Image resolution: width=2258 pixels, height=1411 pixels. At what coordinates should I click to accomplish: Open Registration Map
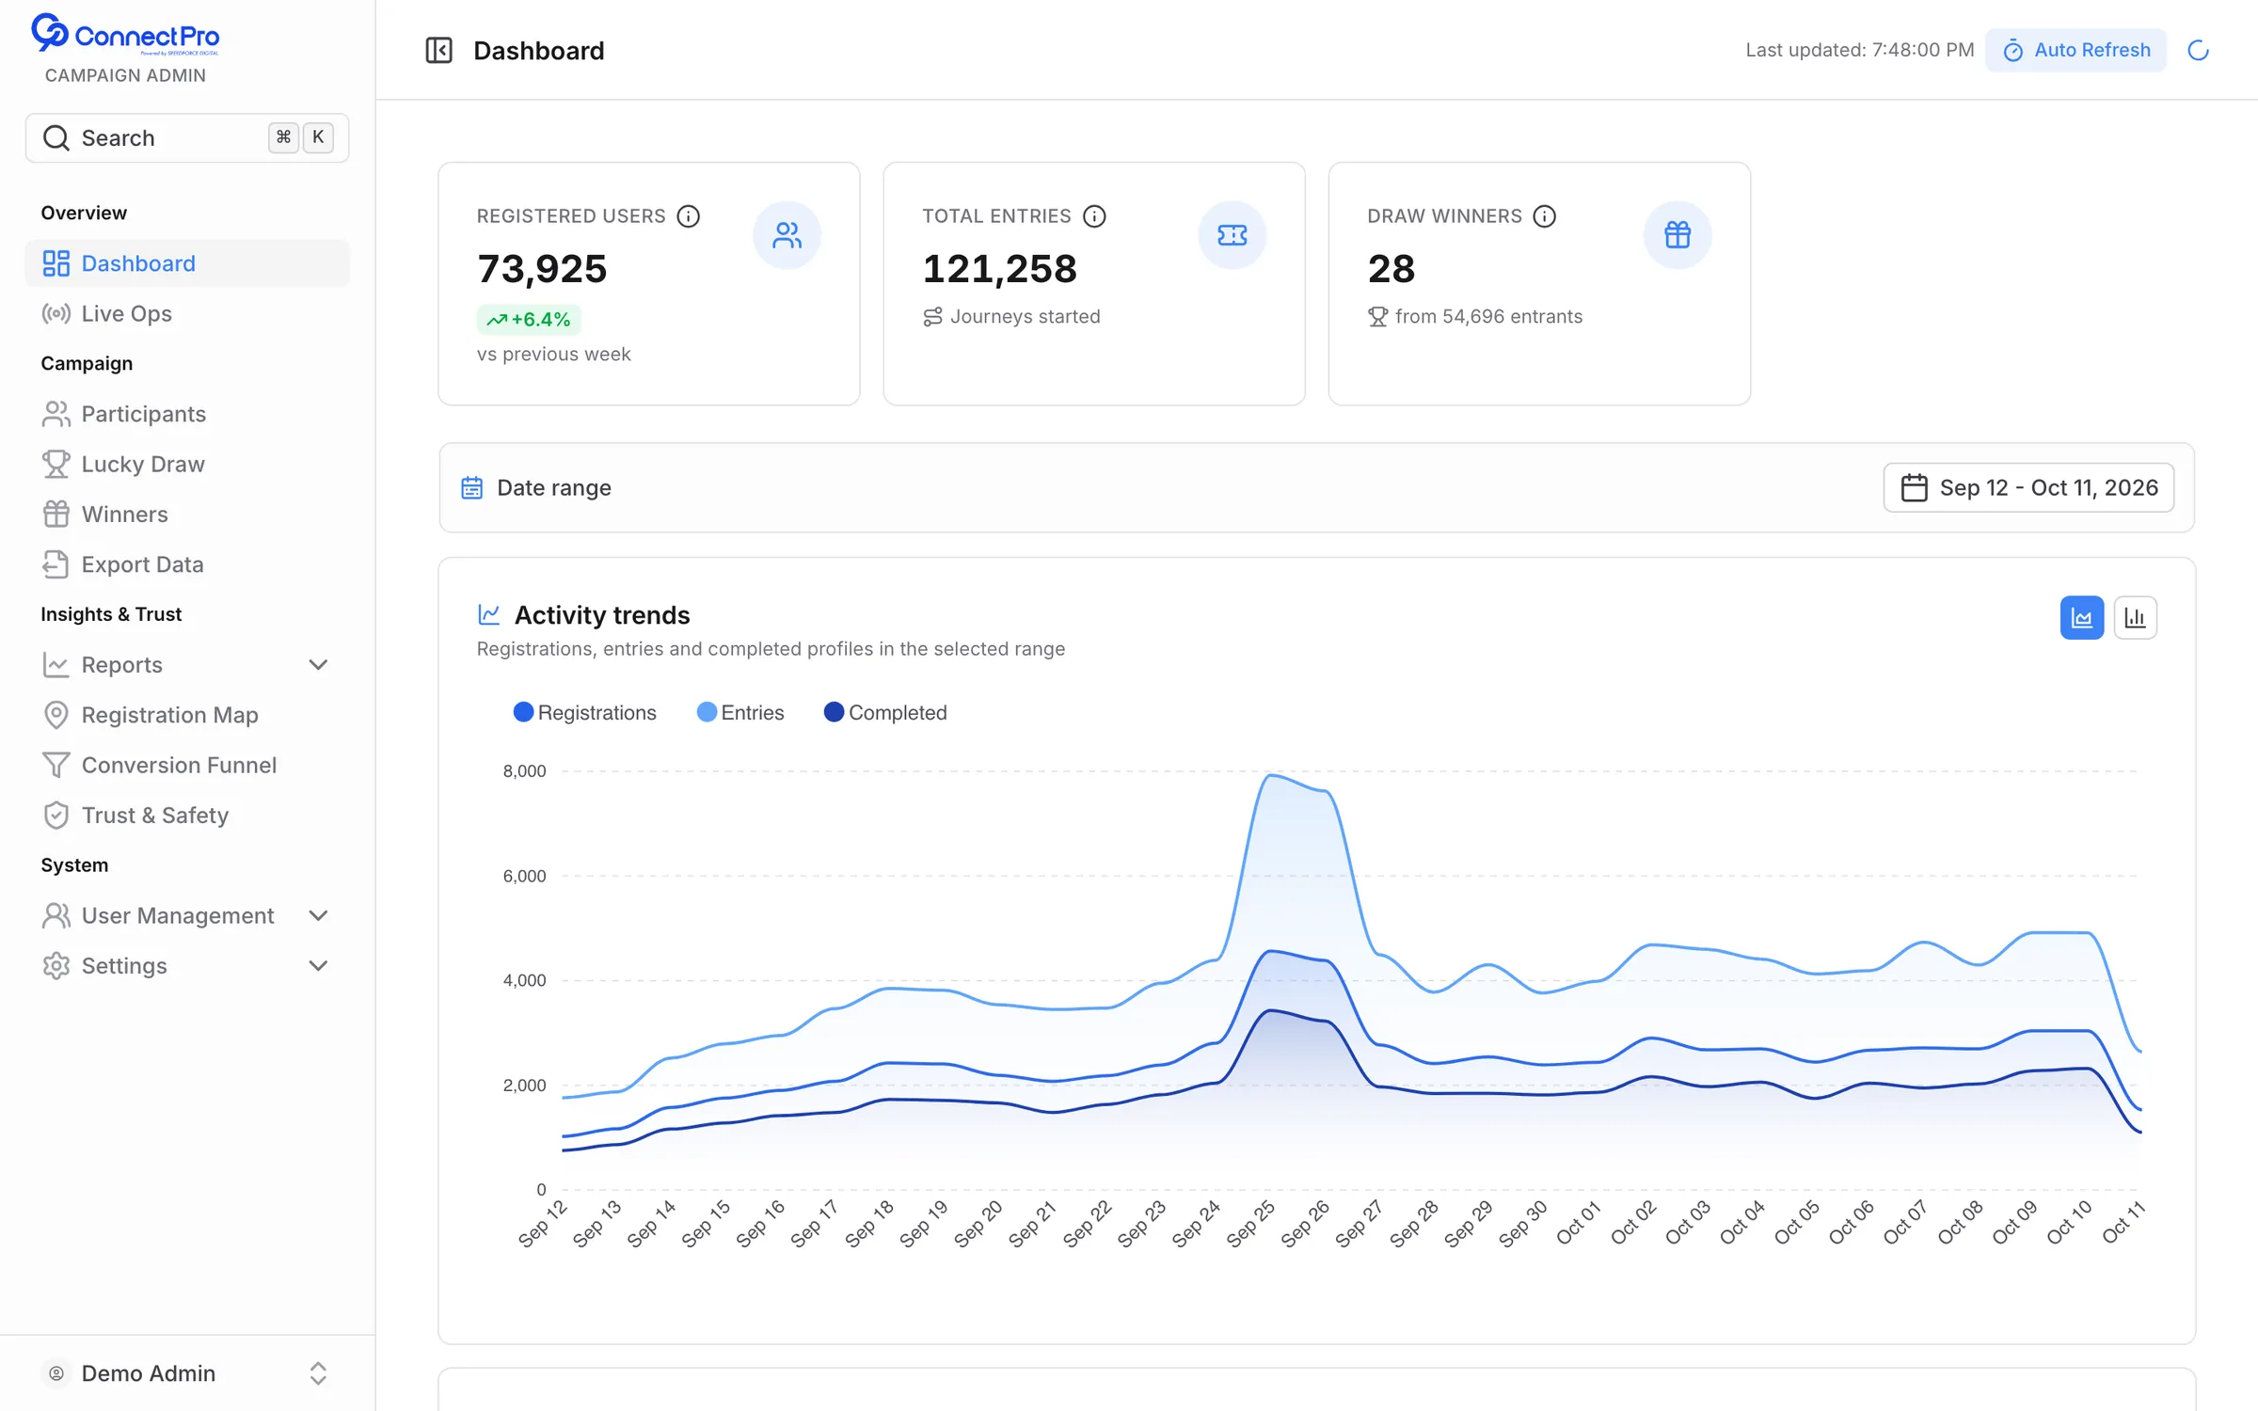pos(187,715)
